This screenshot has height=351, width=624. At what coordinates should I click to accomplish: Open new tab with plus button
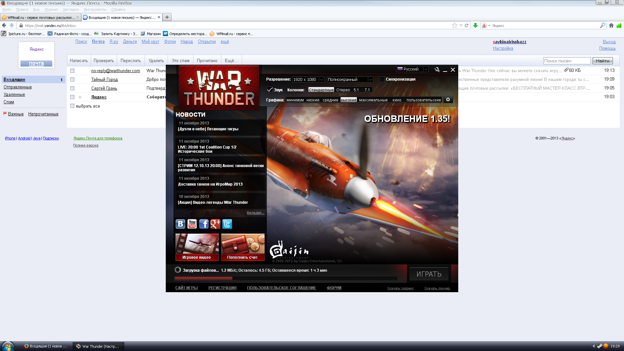(167, 17)
